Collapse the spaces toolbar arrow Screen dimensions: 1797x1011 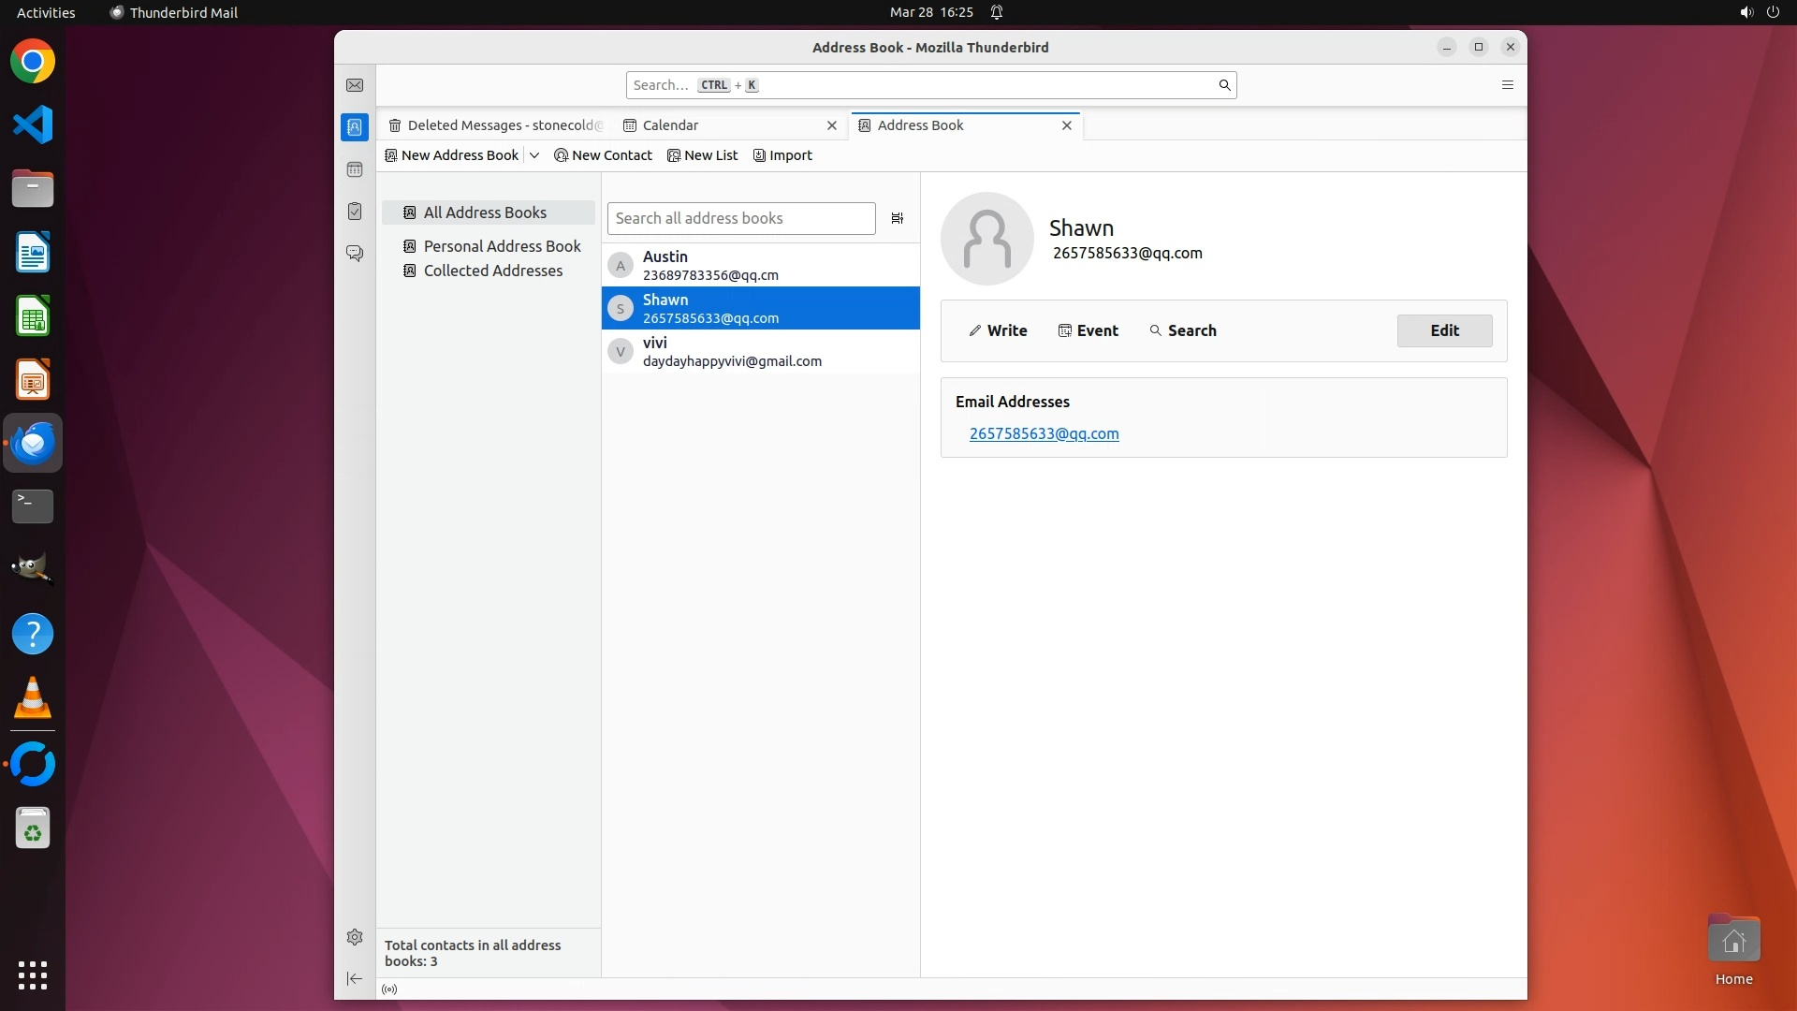click(355, 978)
